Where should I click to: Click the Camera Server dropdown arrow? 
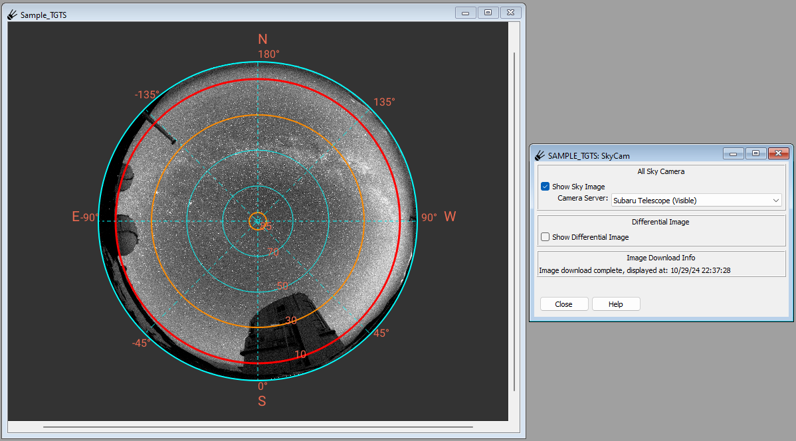coord(775,201)
